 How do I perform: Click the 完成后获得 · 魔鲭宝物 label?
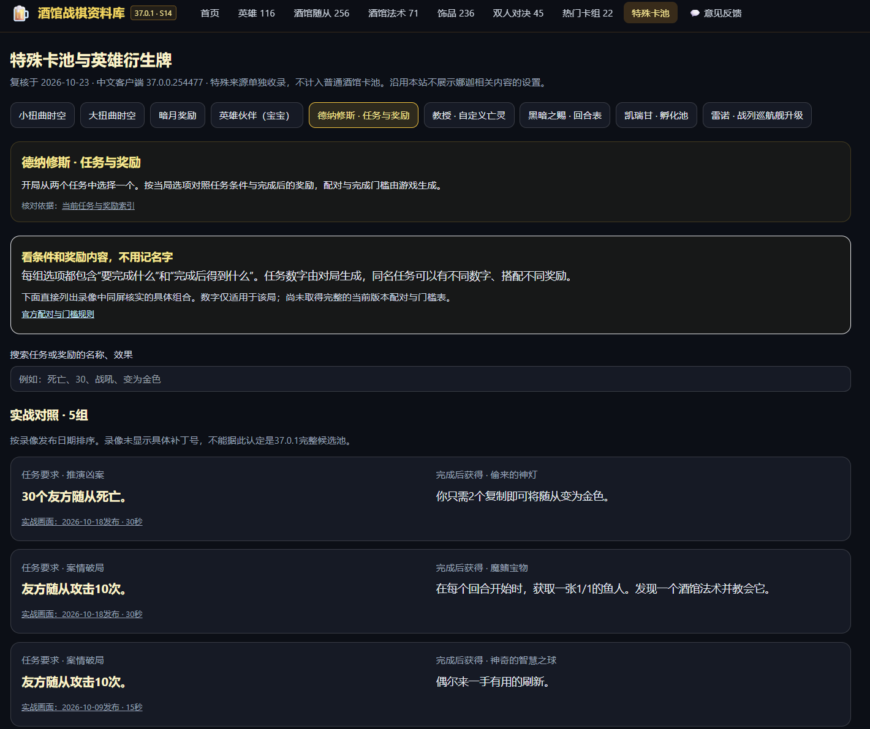[x=482, y=568]
